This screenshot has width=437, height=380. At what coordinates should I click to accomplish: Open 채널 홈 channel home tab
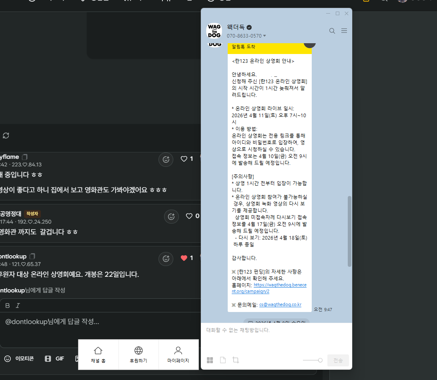click(98, 355)
